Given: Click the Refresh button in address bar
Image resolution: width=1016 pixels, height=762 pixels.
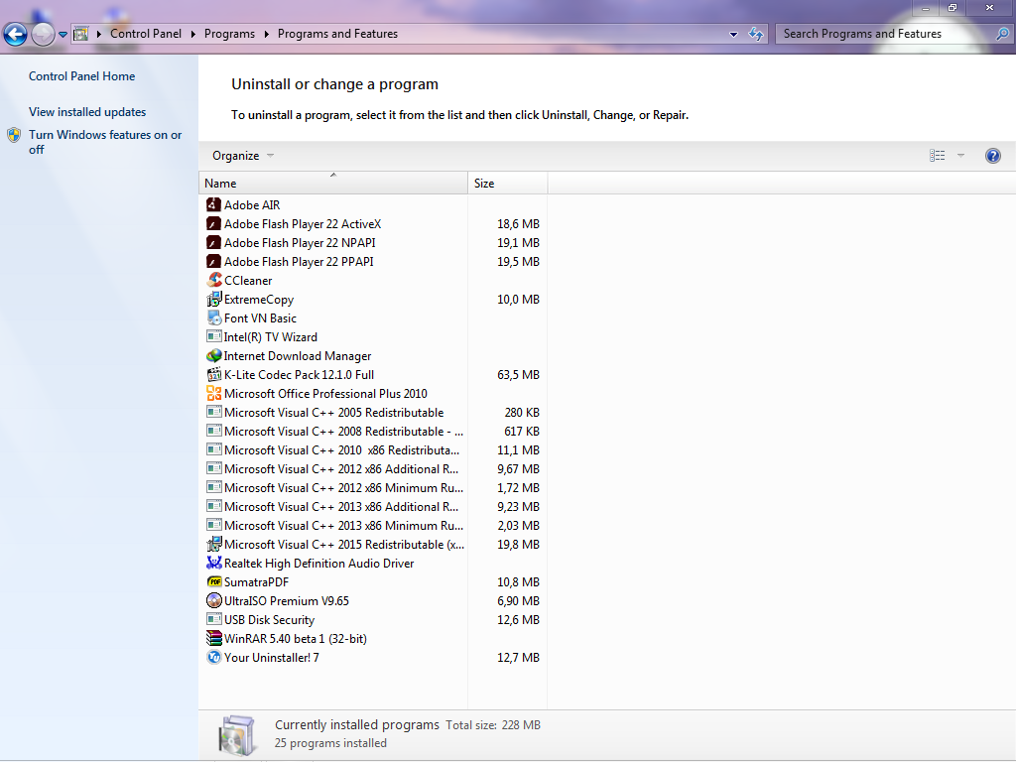Looking at the screenshot, I should pyautogui.click(x=755, y=34).
